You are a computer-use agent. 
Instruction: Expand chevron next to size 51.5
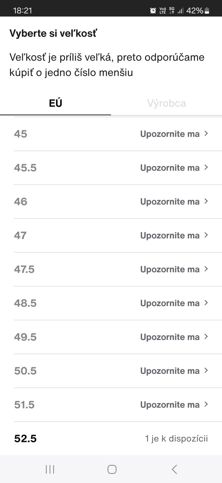click(206, 404)
